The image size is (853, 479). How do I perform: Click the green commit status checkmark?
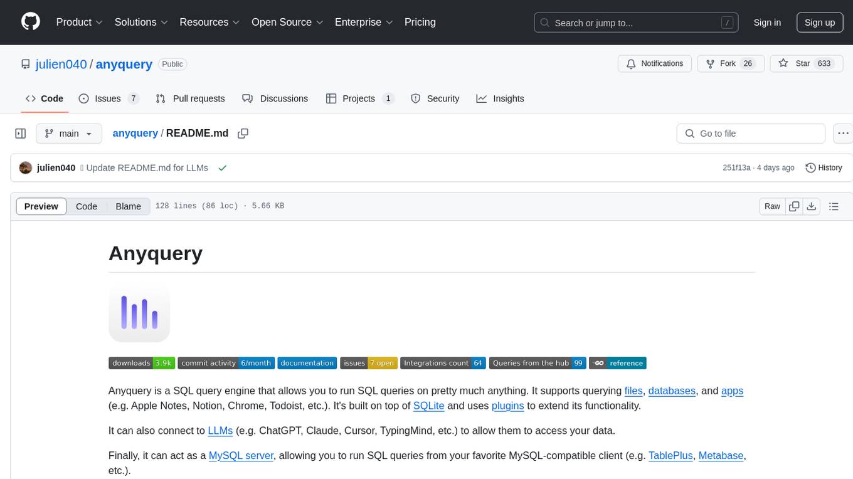click(222, 168)
